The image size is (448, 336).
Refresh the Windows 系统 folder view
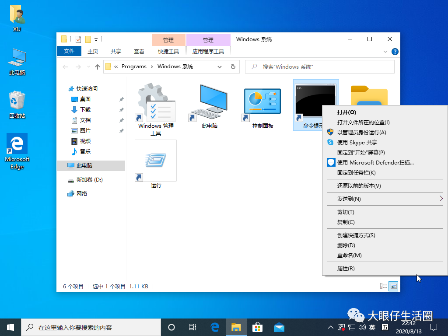tap(233, 67)
